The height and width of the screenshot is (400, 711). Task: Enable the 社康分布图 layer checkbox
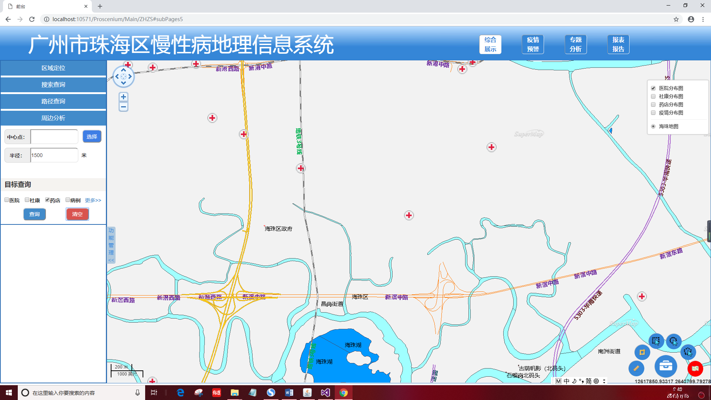[653, 96]
